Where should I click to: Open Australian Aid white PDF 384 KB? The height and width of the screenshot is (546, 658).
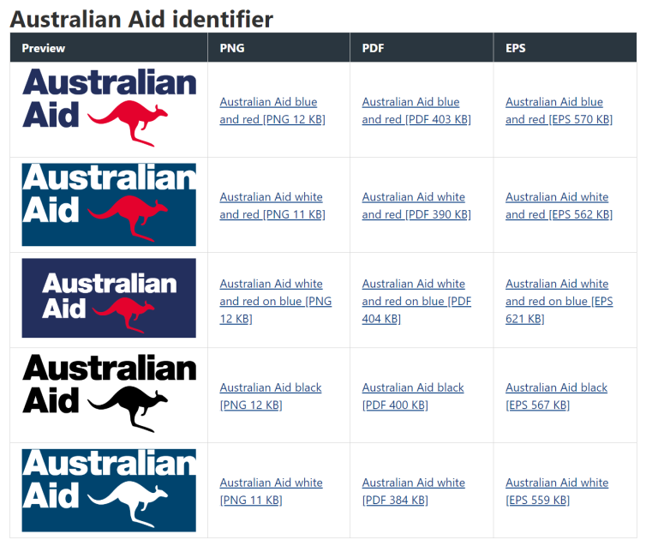(412, 491)
